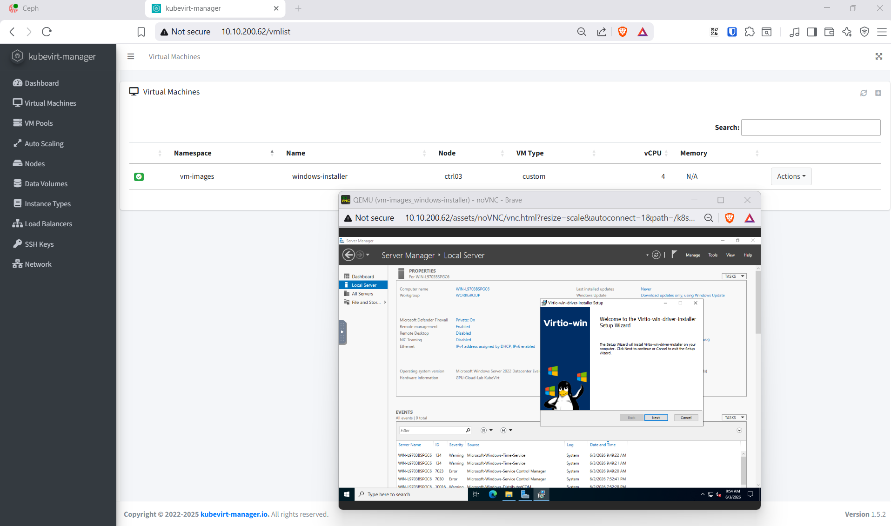Open the Actions dropdown for windows-installer
The width and height of the screenshot is (891, 526).
[x=791, y=176]
